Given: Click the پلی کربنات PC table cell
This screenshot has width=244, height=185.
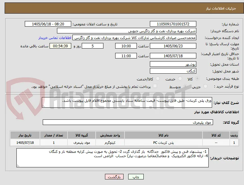Looking at the screenshot, I should (x=163, y=143).
